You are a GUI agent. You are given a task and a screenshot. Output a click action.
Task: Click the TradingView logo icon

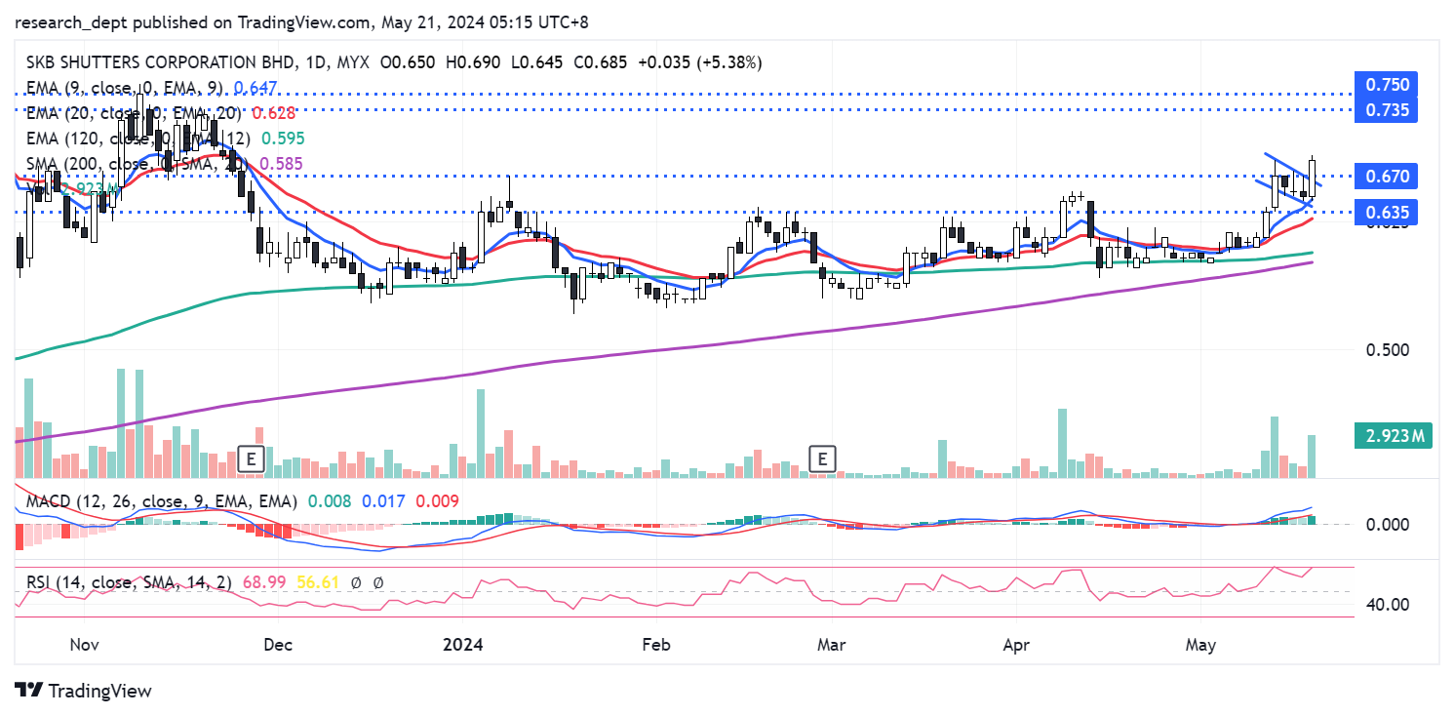click(x=29, y=691)
